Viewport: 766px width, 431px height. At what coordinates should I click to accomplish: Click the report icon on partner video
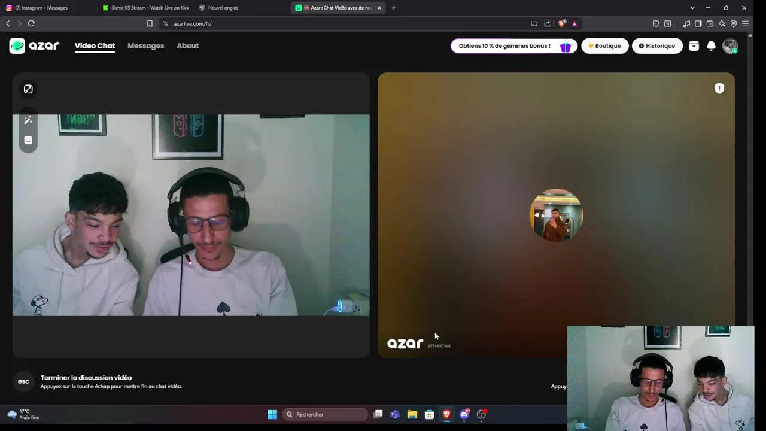(x=719, y=89)
